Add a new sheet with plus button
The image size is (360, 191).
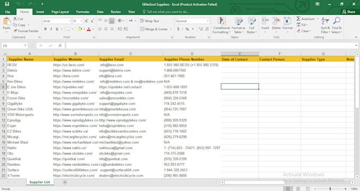[x=65, y=182]
